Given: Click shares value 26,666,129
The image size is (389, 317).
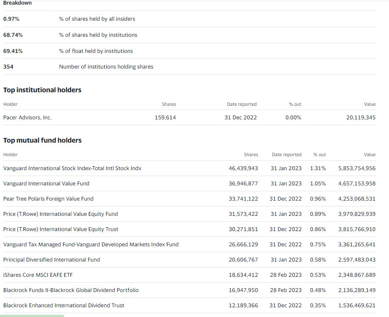Looking at the screenshot, I should click(x=243, y=245).
